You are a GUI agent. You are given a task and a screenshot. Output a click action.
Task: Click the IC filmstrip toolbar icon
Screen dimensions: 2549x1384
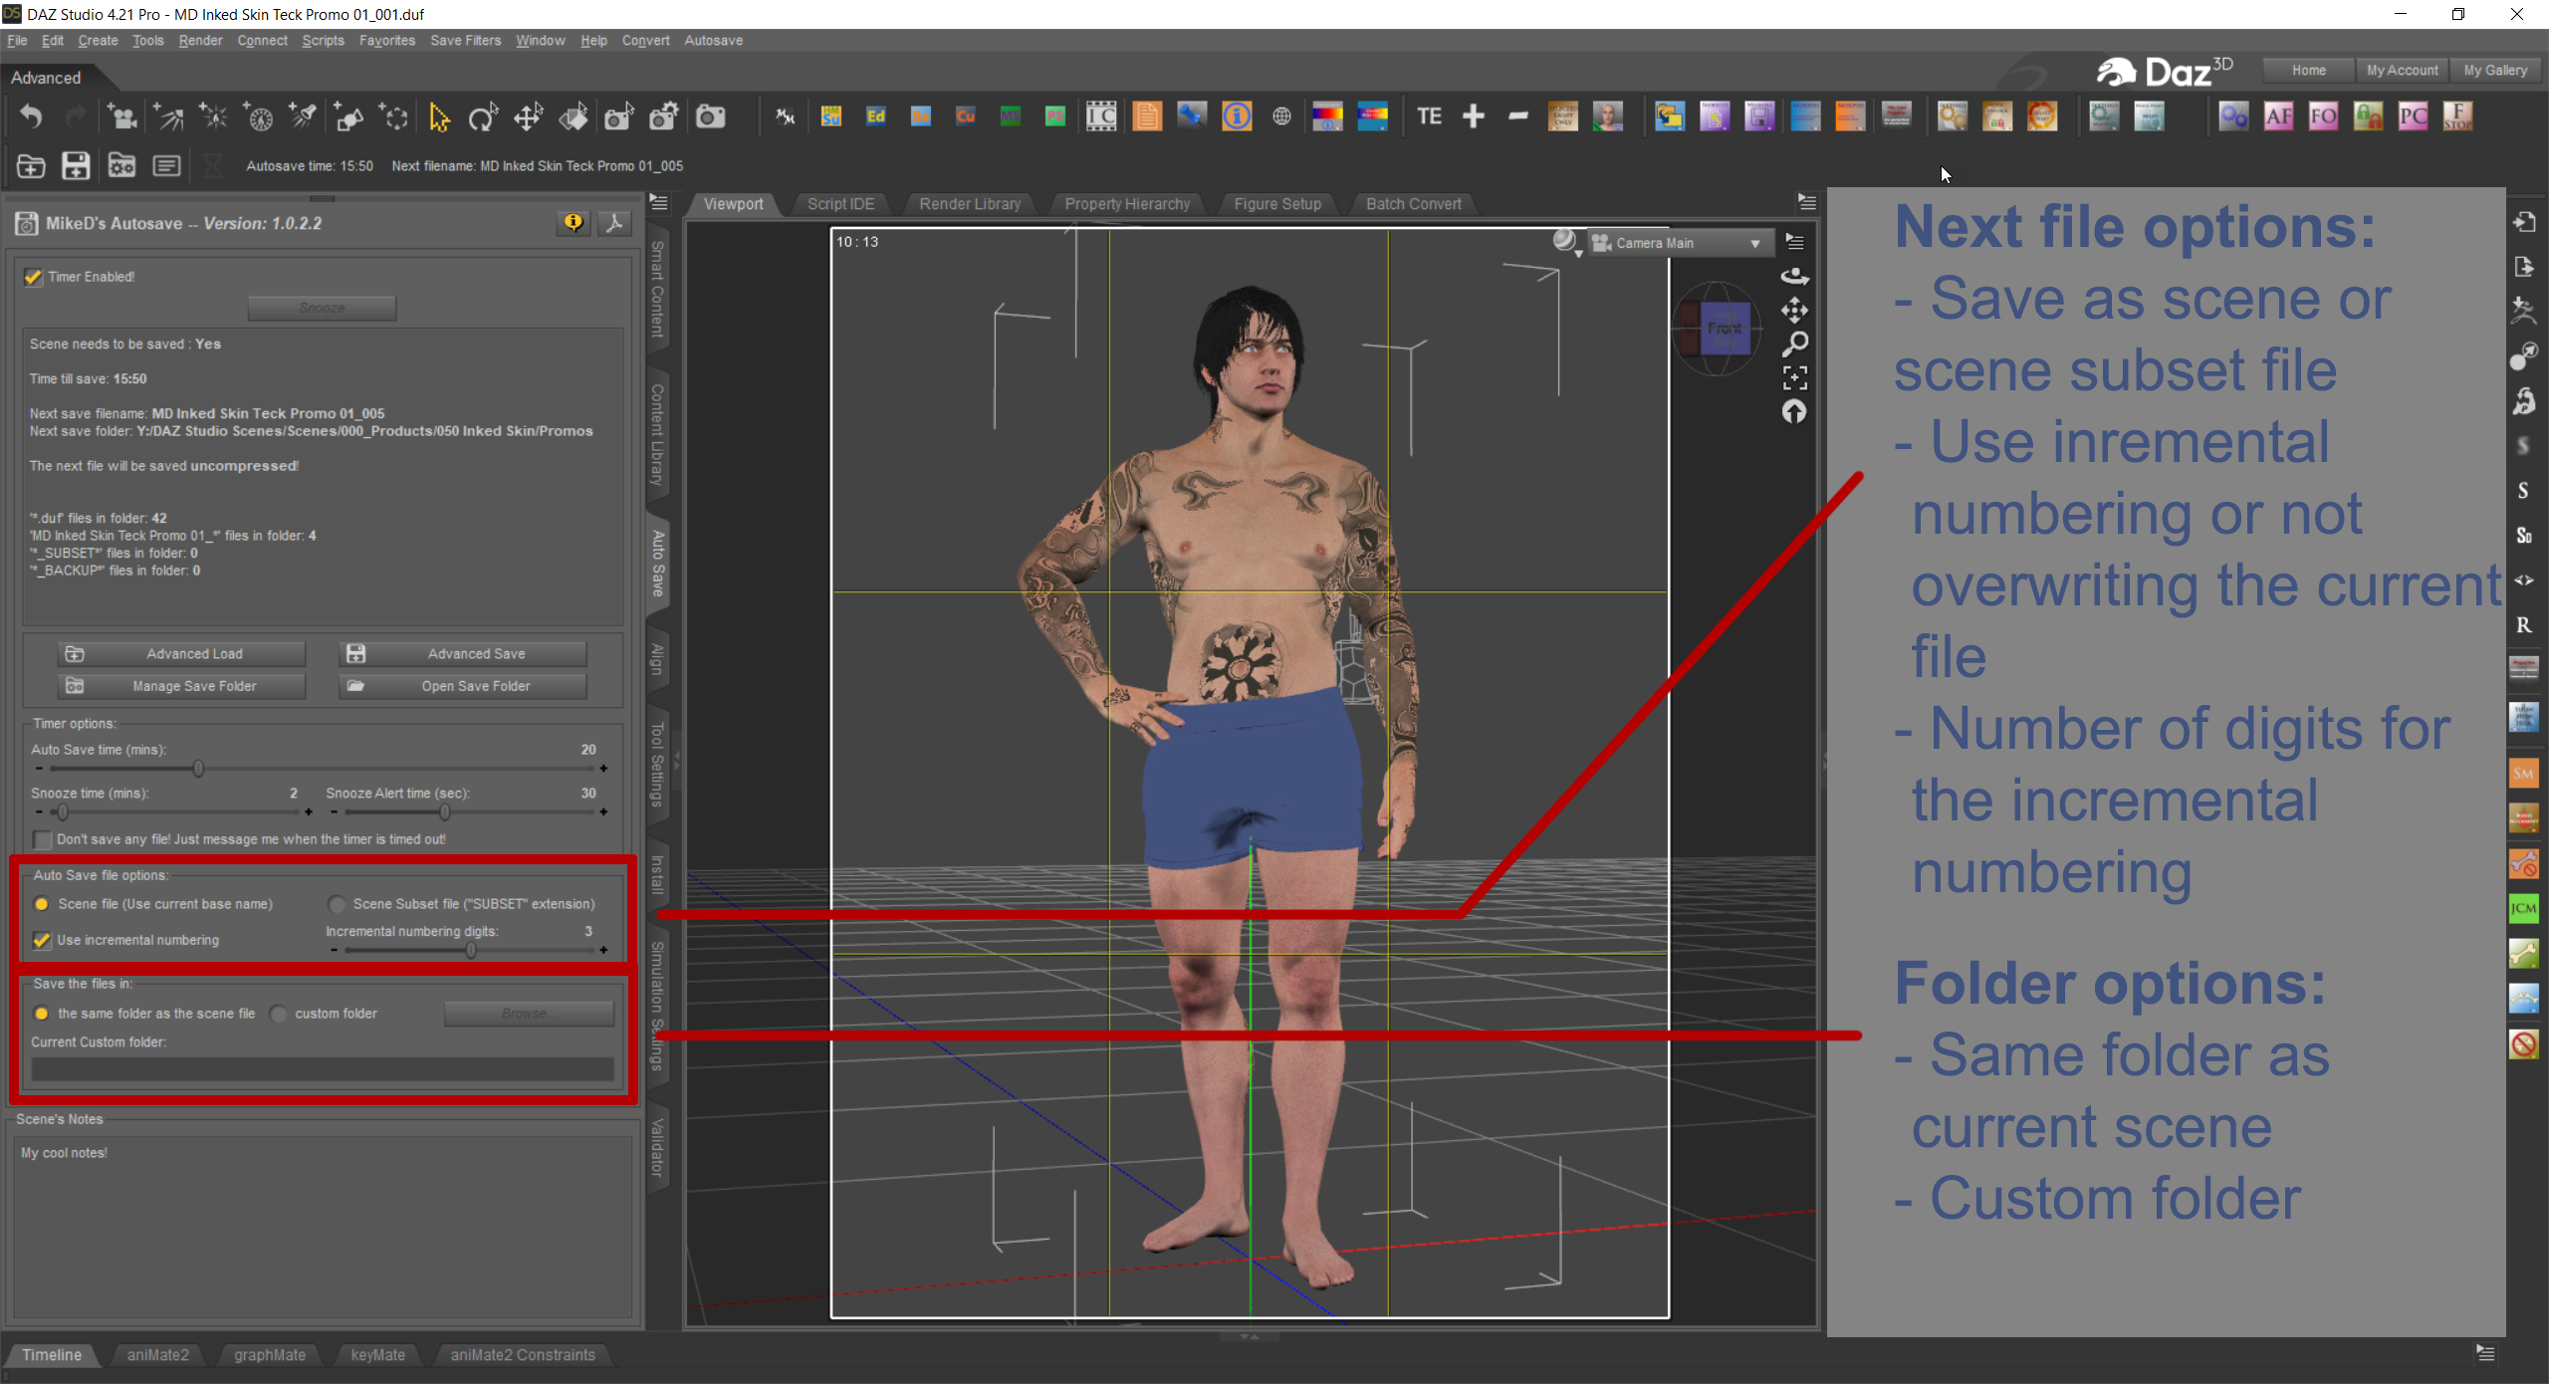pyautogui.click(x=1101, y=117)
